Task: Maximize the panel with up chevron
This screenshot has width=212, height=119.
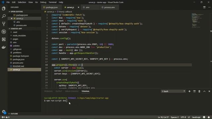Action: click(x=204, y=91)
